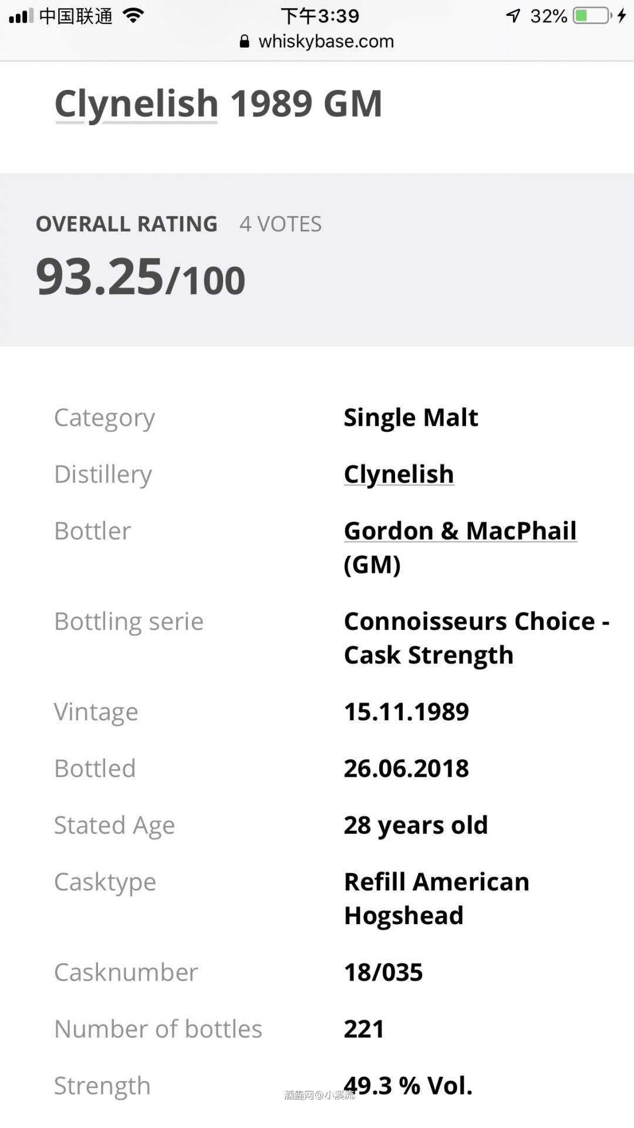Open the Gordon & MacPhail bottler link
The height and width of the screenshot is (1128, 634).
click(460, 531)
